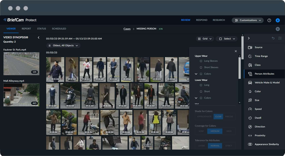Enable the Long Sleeves checkbox

click(x=201, y=61)
